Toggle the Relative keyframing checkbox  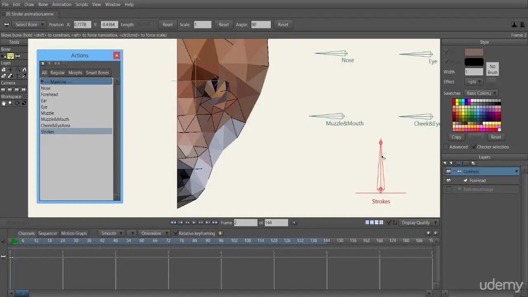[x=176, y=233]
